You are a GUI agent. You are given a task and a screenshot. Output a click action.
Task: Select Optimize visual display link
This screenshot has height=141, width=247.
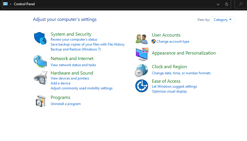[x=169, y=91]
